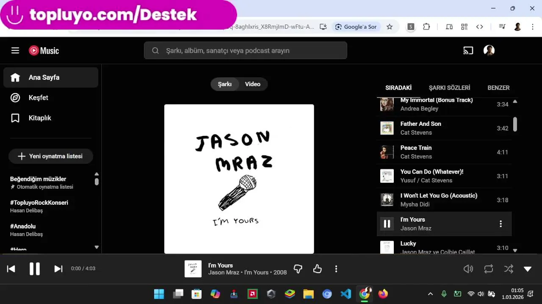542x304 pixels.
Task: Open the QR code icon in toolbar
Action: click(x=464, y=27)
